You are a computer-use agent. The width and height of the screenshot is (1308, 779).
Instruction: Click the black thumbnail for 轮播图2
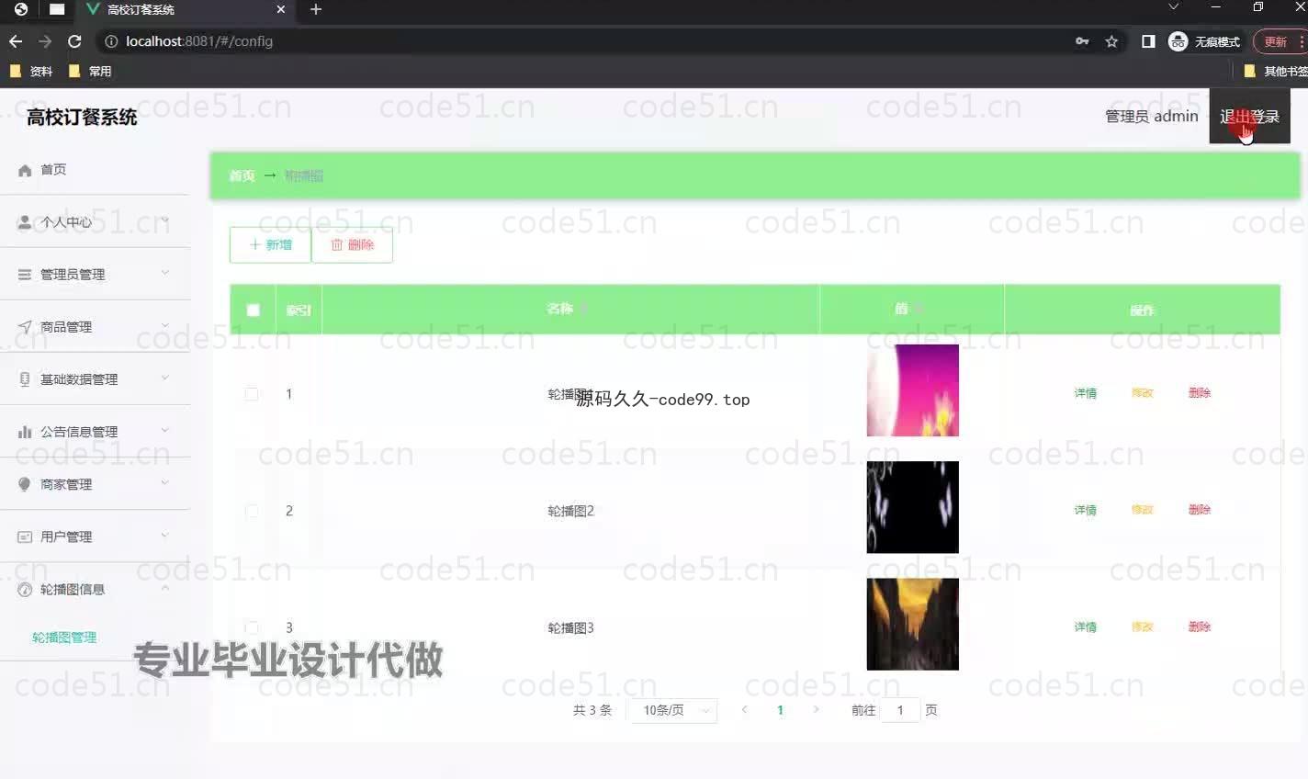912,507
